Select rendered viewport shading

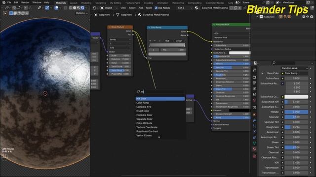[82, 8]
